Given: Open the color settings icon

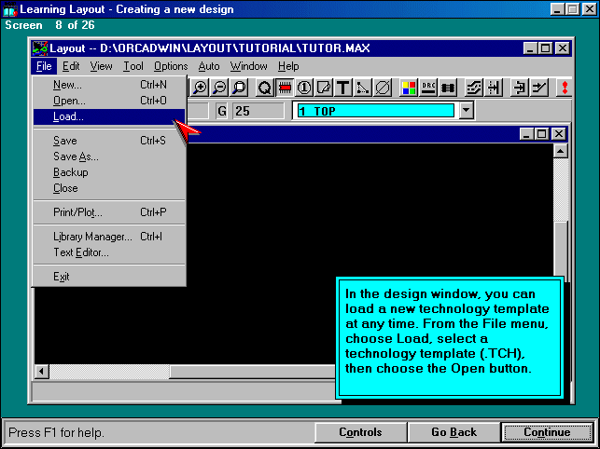Looking at the screenshot, I should (x=409, y=88).
